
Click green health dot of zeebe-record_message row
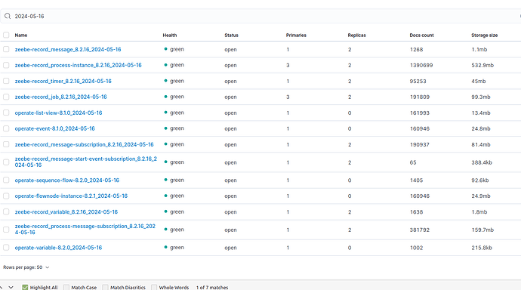coord(165,49)
